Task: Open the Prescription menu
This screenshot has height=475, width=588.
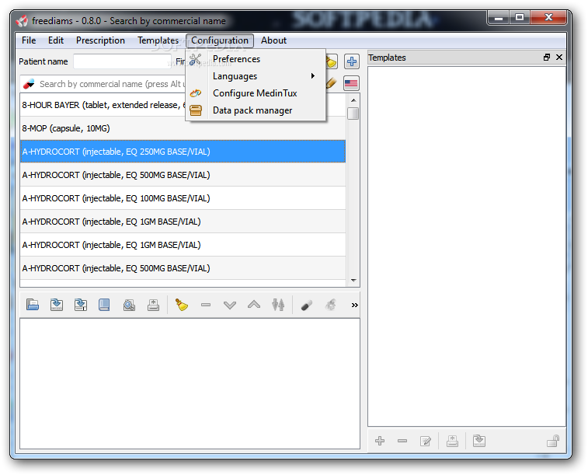Action: click(100, 40)
